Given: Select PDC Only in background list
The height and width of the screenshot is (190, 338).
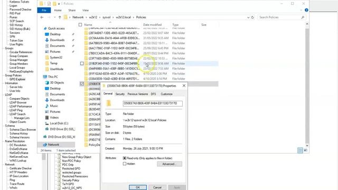Looking at the screenshot, I should [68, 165].
